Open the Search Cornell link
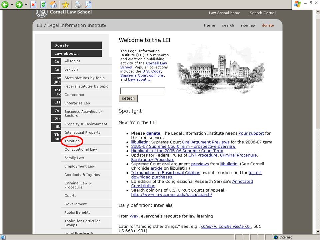The width and height of the screenshot is (320, 240). coord(263,13)
